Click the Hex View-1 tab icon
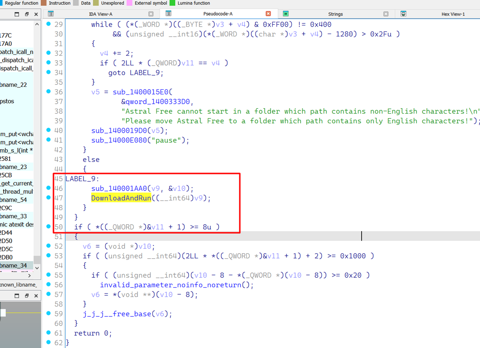480x348 pixels. (403, 14)
